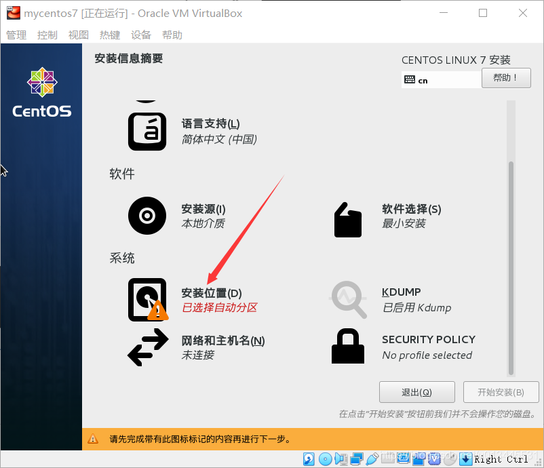Viewport: 544px width, 468px height.
Task: Click the warning triangle in the orange bar
Action: 93,439
